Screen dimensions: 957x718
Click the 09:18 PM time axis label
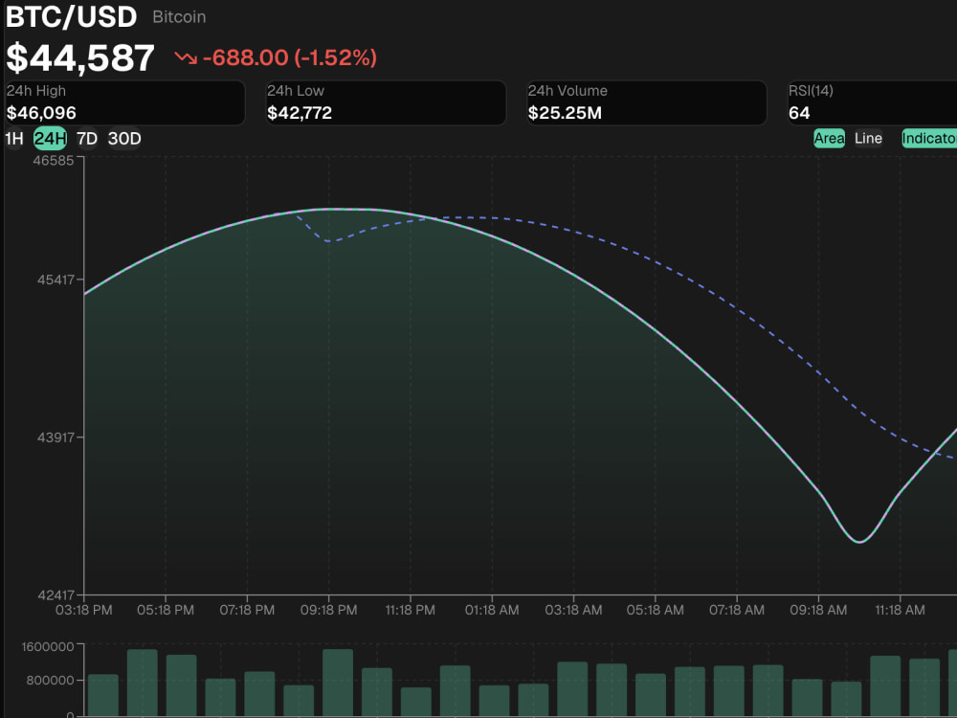(328, 610)
